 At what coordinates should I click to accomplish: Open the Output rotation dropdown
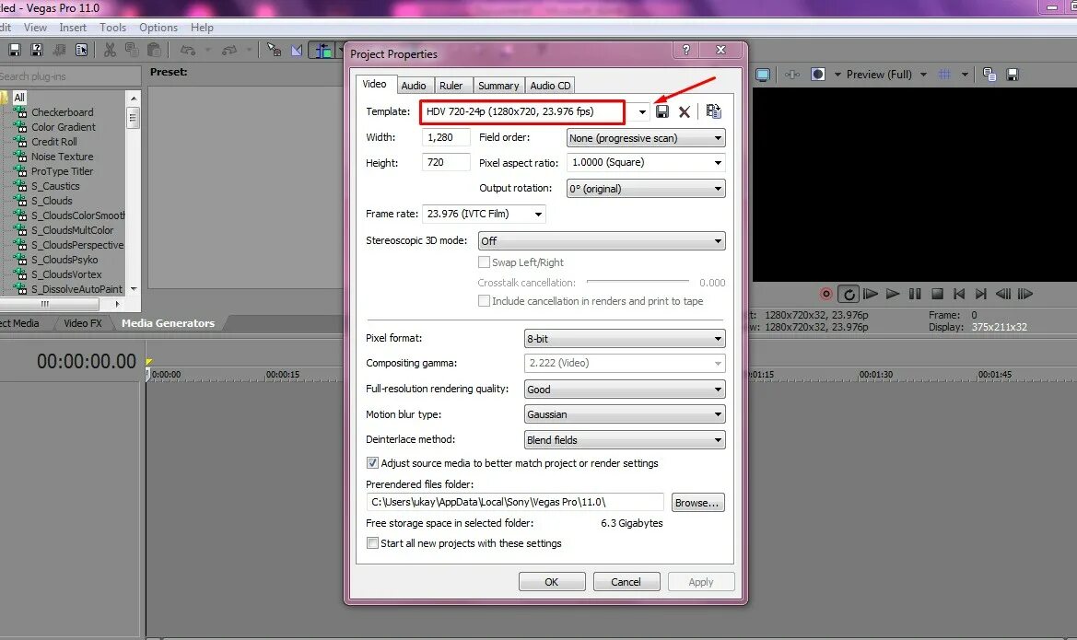(646, 189)
